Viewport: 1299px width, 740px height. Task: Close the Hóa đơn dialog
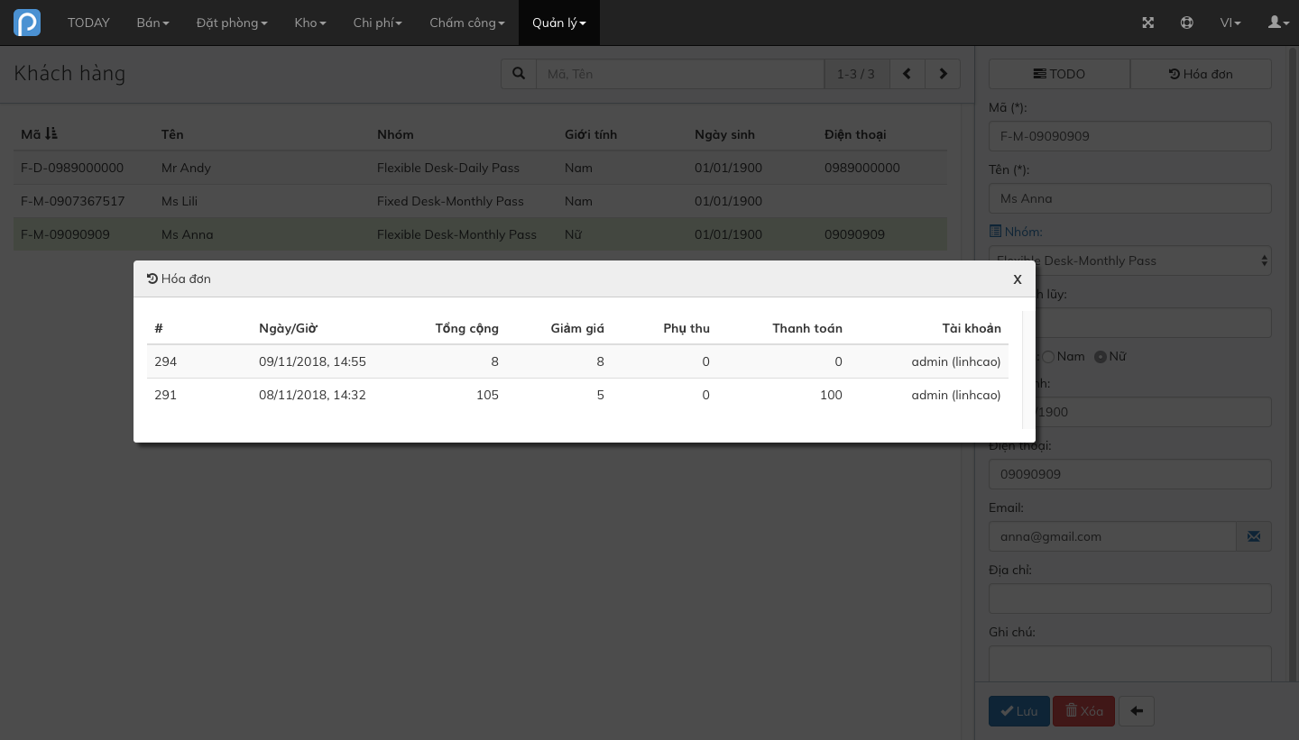1018,279
